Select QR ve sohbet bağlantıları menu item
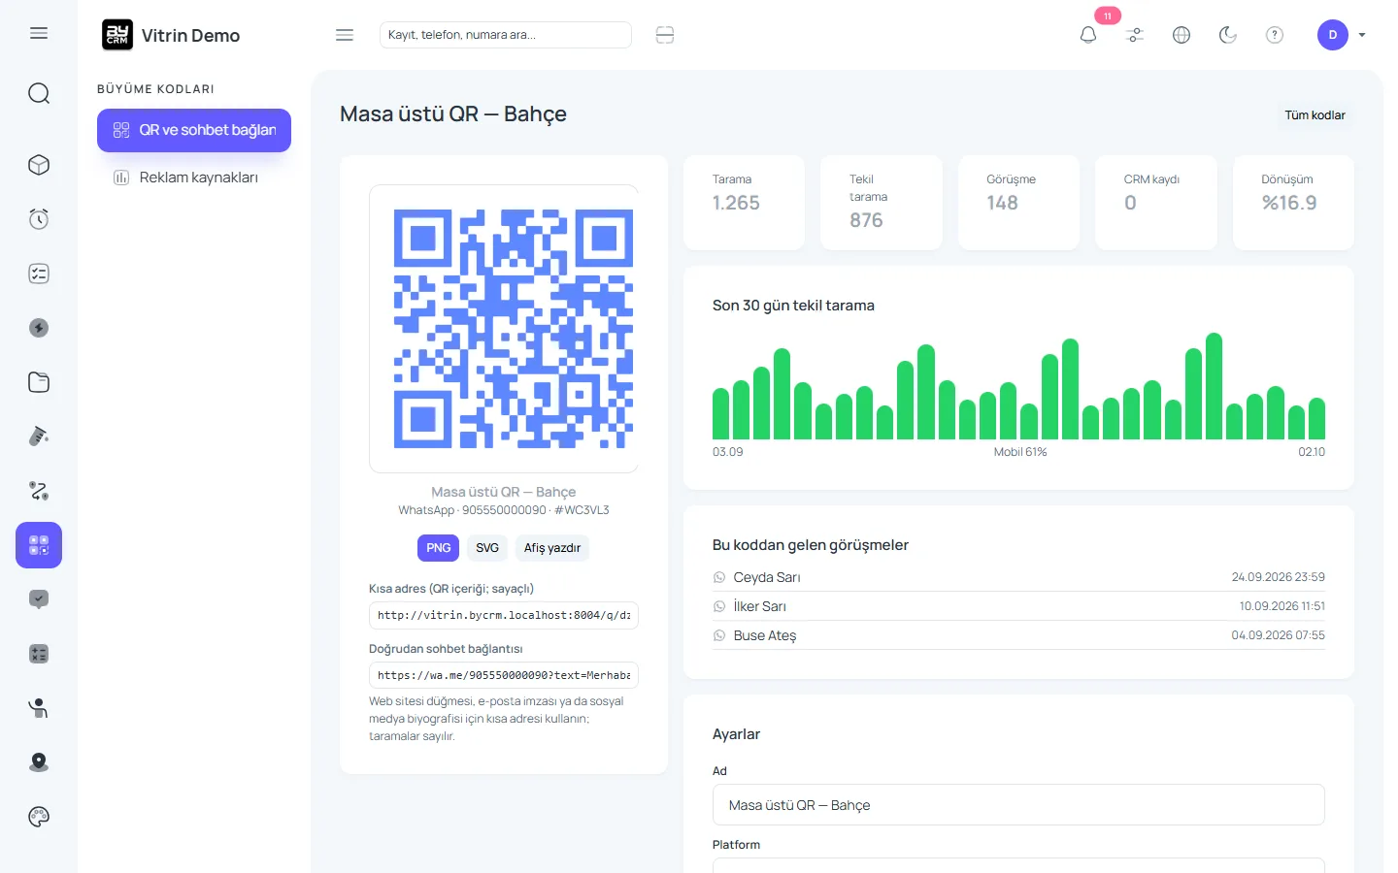 pyautogui.click(x=194, y=130)
